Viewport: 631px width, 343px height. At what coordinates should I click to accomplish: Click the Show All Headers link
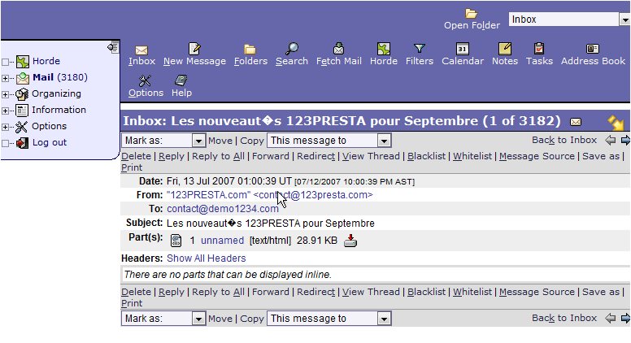(x=206, y=258)
